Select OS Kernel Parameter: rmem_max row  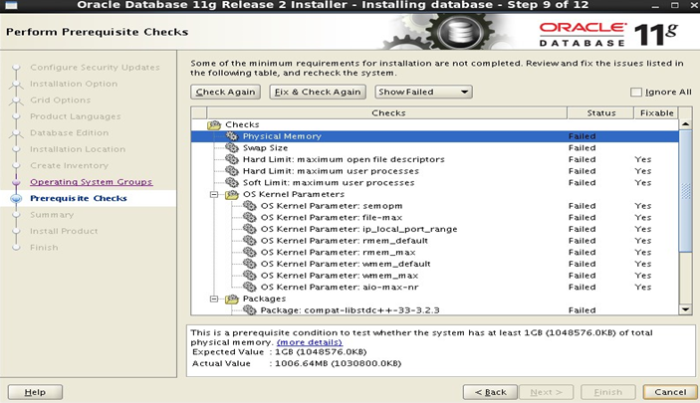click(435, 252)
